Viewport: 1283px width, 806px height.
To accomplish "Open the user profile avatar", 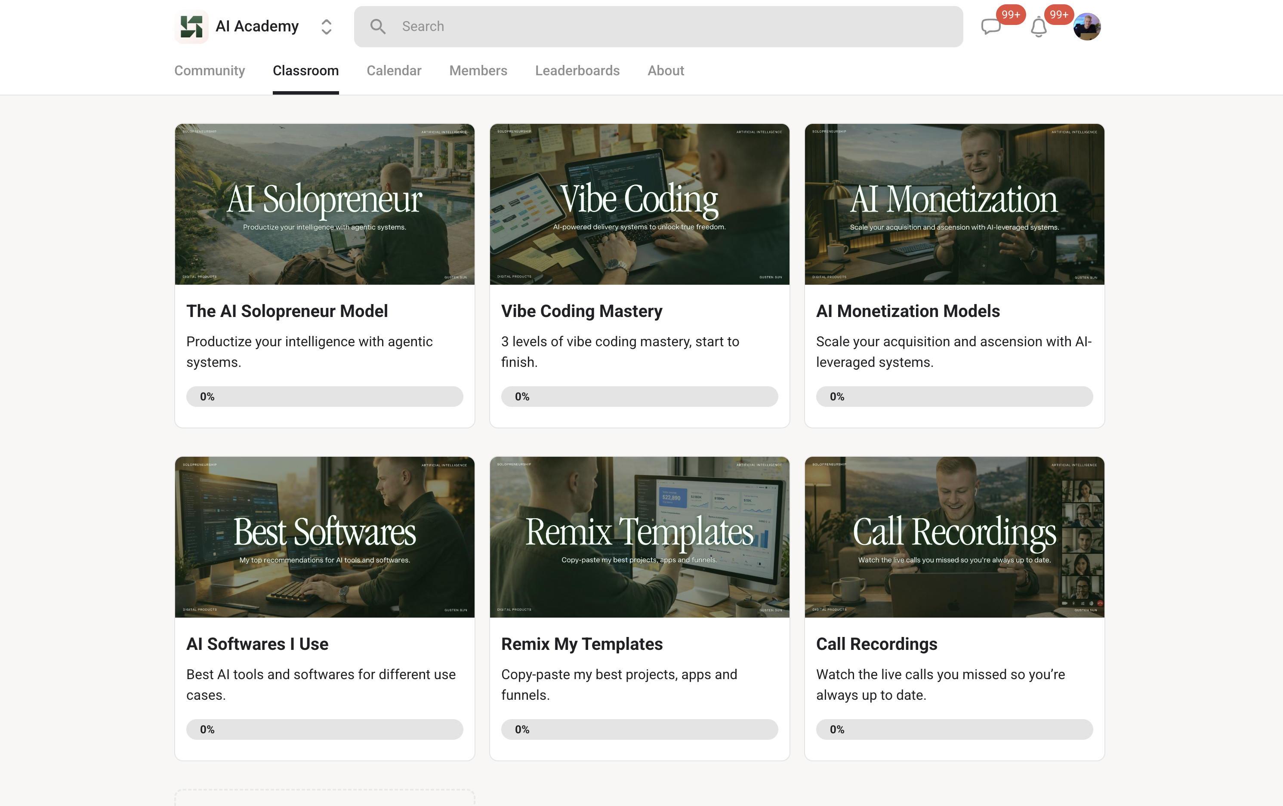I will pyautogui.click(x=1087, y=27).
